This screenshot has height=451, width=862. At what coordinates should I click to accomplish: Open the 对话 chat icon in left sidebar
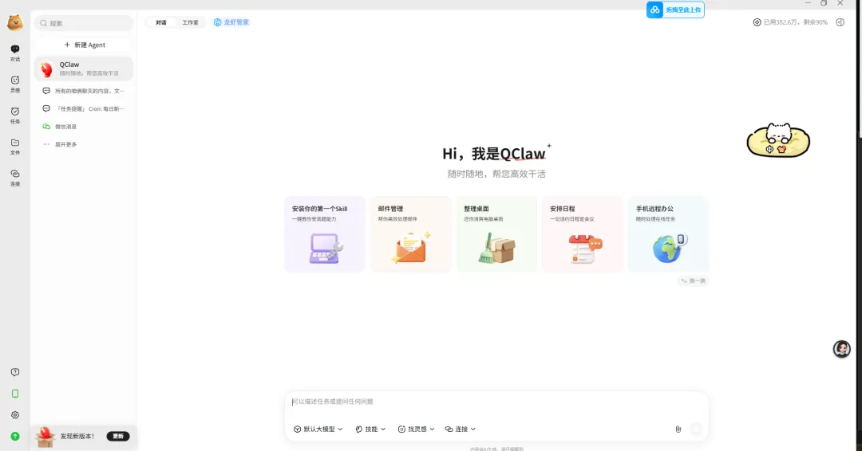point(15,53)
